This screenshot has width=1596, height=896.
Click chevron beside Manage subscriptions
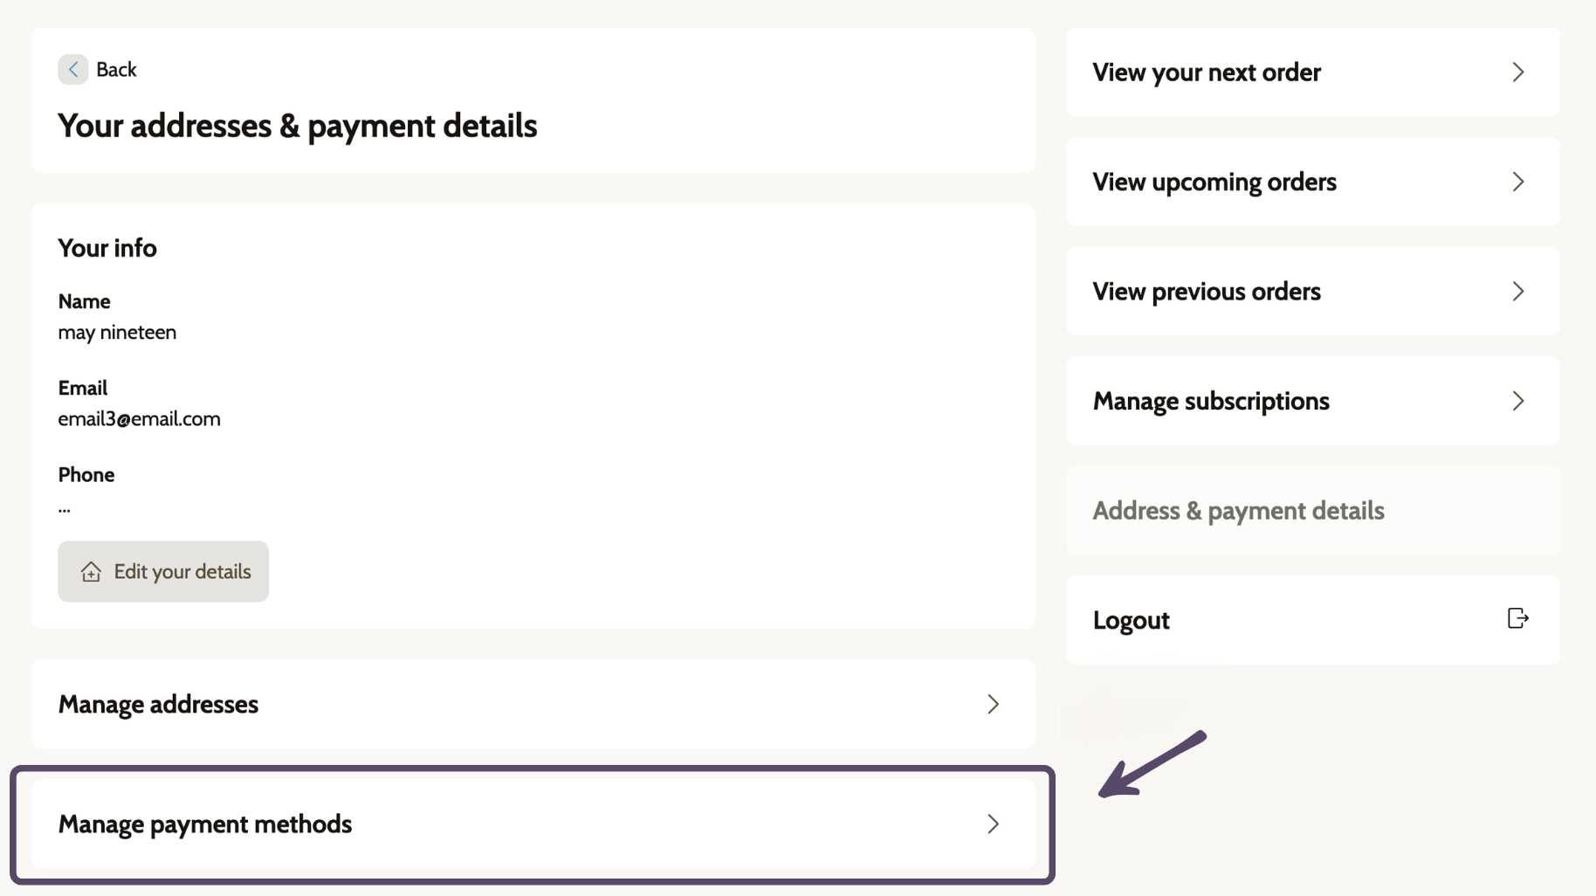click(x=1518, y=401)
